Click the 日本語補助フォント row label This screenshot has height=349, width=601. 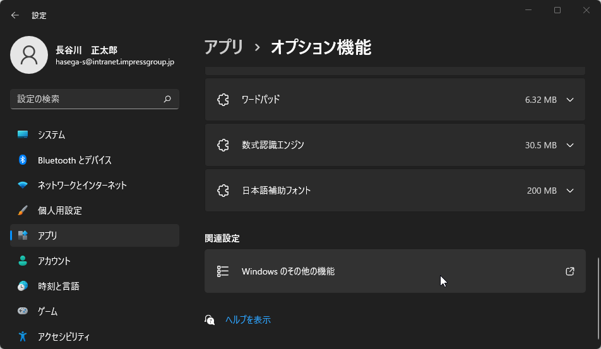click(276, 191)
